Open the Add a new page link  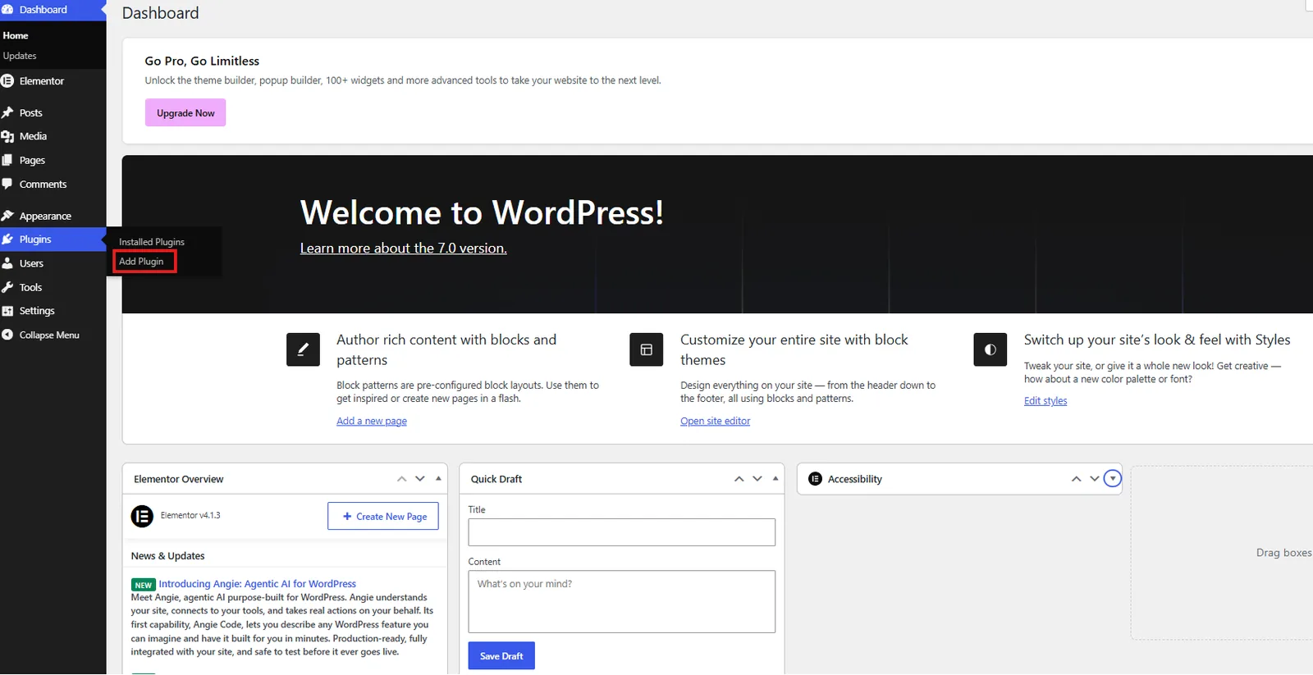(x=372, y=421)
